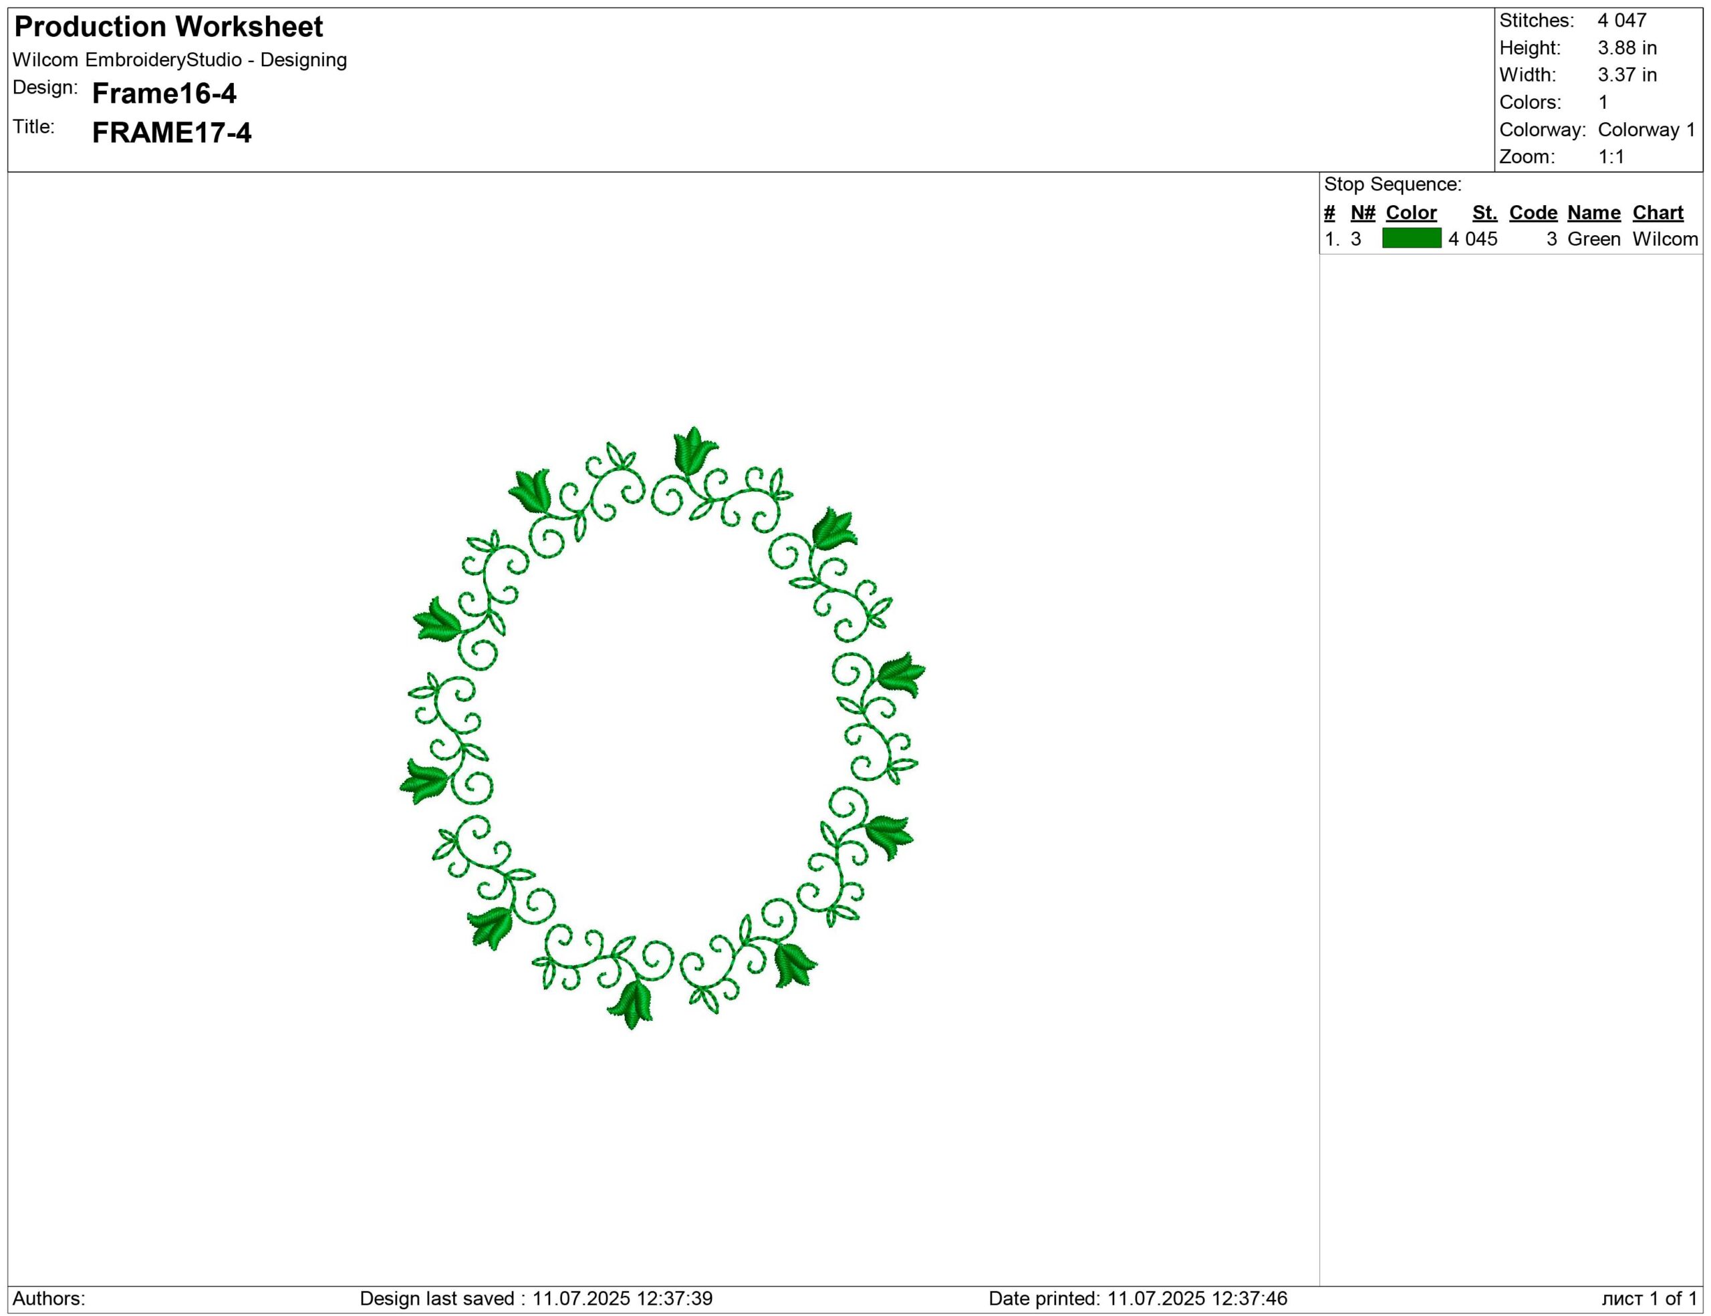The image size is (1711, 1316).
Task: Click the Stitches count 4 047
Action: [1621, 20]
